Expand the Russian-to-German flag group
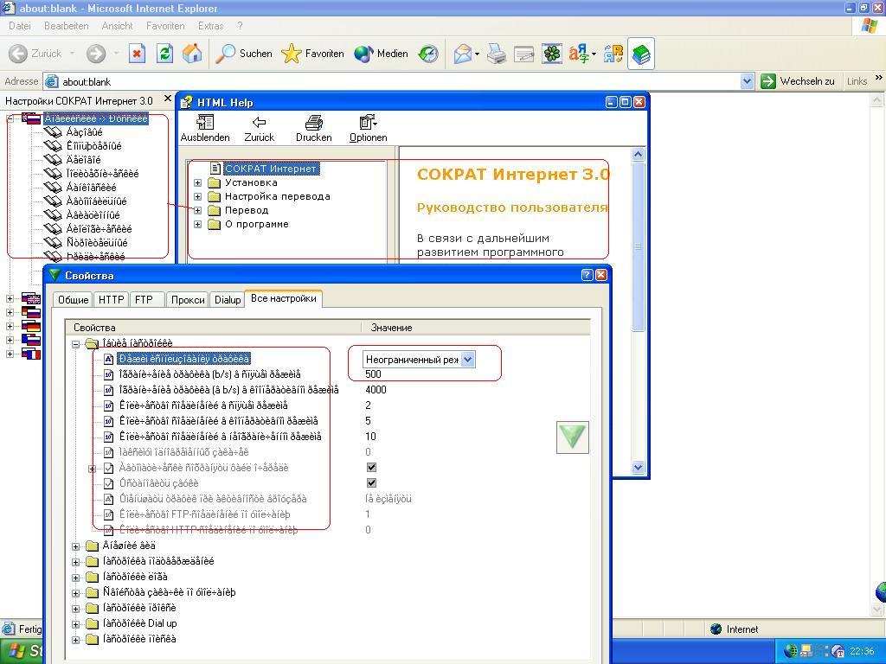The height and width of the screenshot is (664, 886). point(10,326)
